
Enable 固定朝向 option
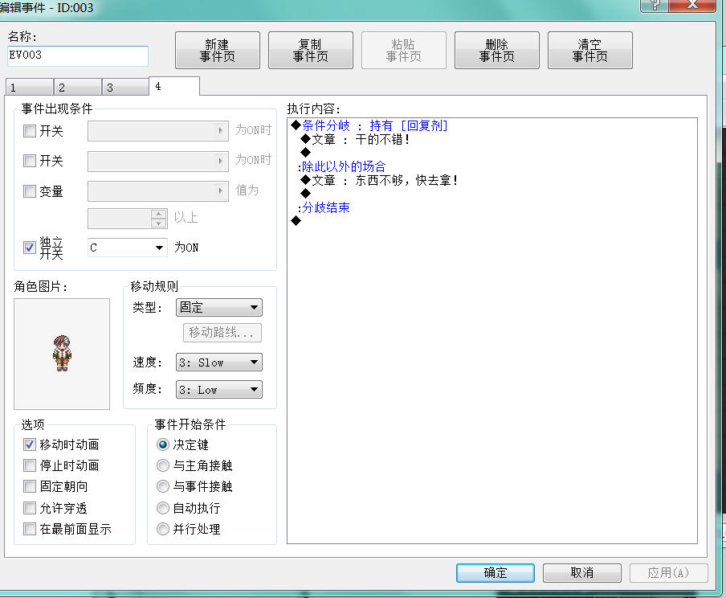(x=30, y=486)
